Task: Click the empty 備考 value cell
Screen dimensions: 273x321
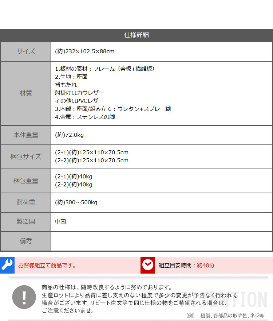Action: coord(161,241)
